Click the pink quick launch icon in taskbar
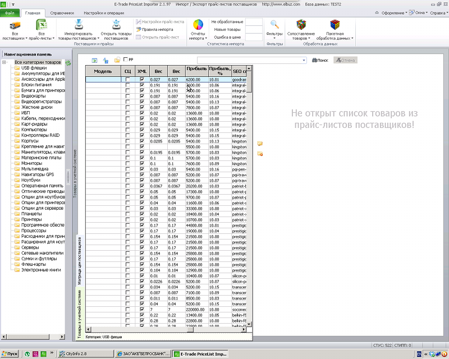Screen dimensions: 449x359 tap(35, 354)
